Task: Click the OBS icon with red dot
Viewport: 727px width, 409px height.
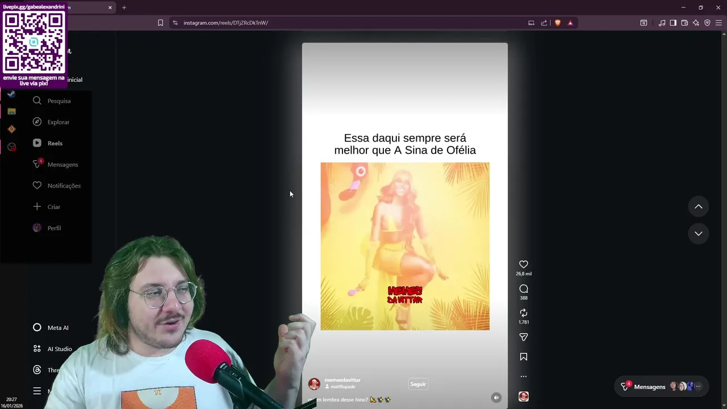Action: (x=11, y=147)
